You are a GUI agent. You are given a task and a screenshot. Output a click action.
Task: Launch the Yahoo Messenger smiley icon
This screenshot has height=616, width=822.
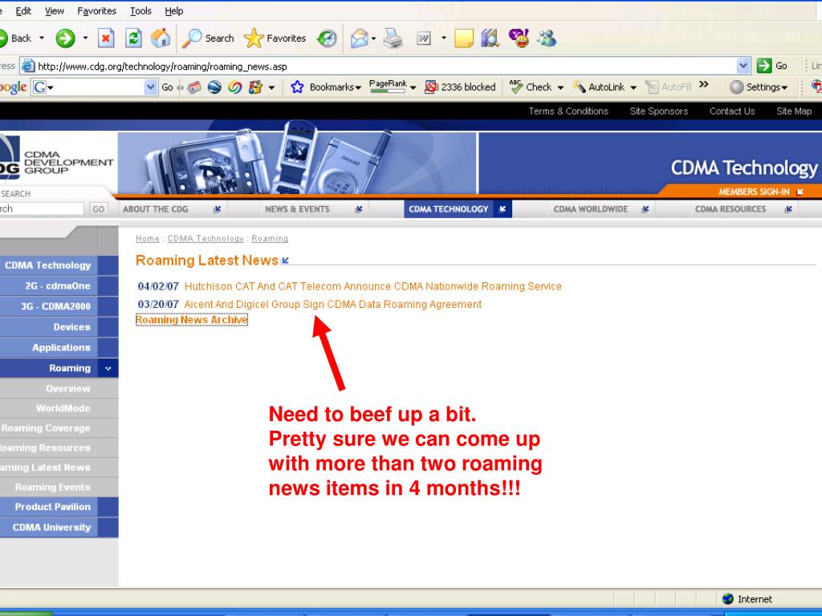[519, 38]
